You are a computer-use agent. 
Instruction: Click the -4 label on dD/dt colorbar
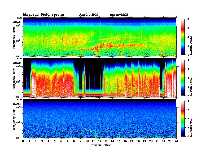[188, 78]
